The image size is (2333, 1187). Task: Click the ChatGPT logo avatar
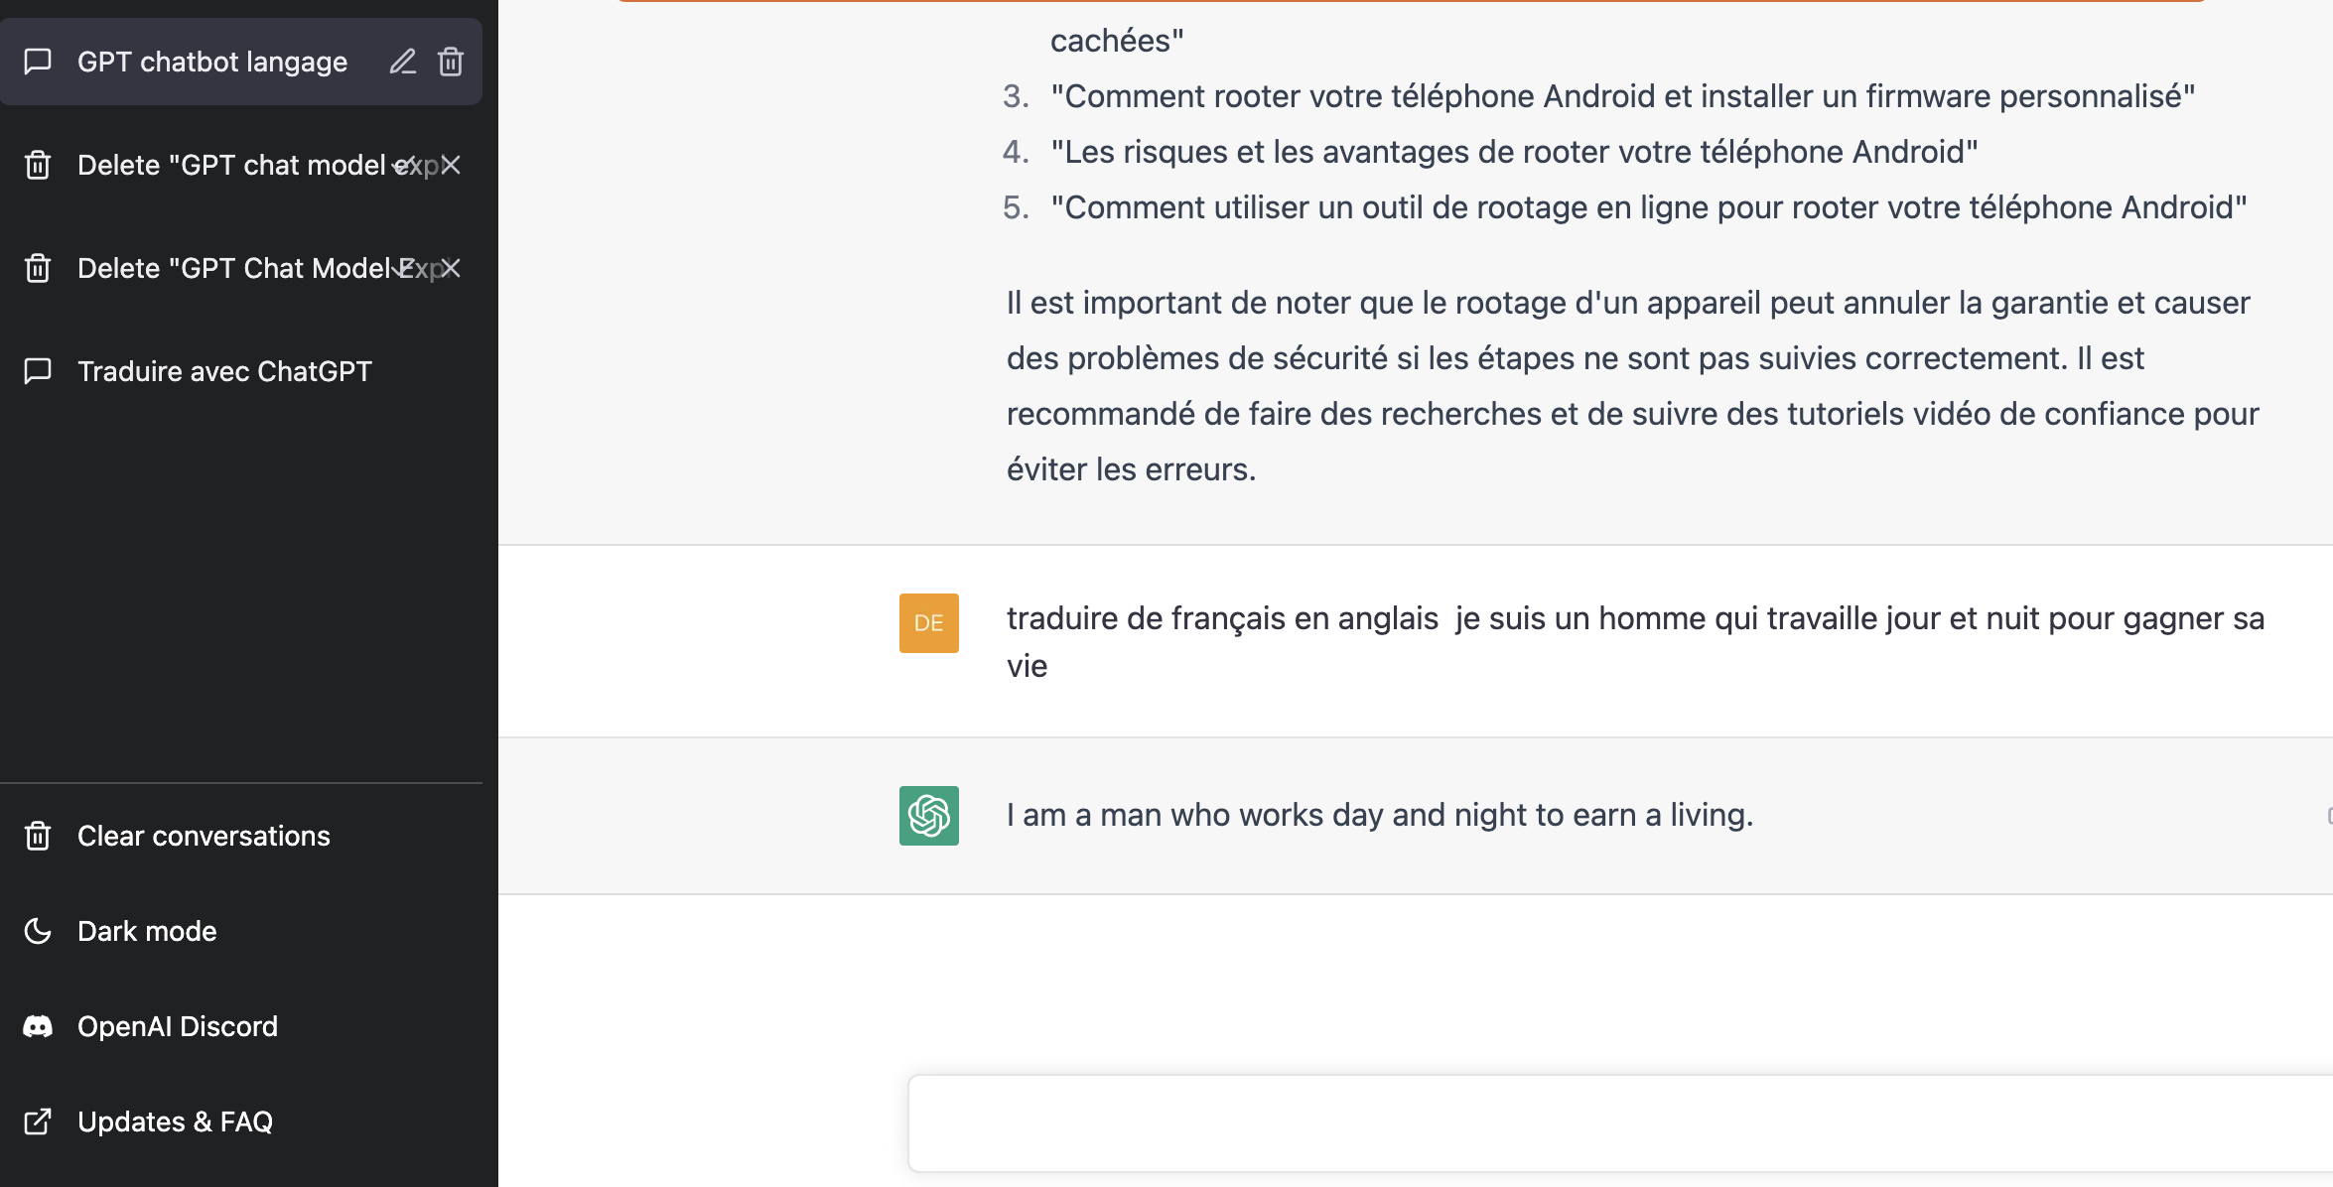[x=929, y=816]
